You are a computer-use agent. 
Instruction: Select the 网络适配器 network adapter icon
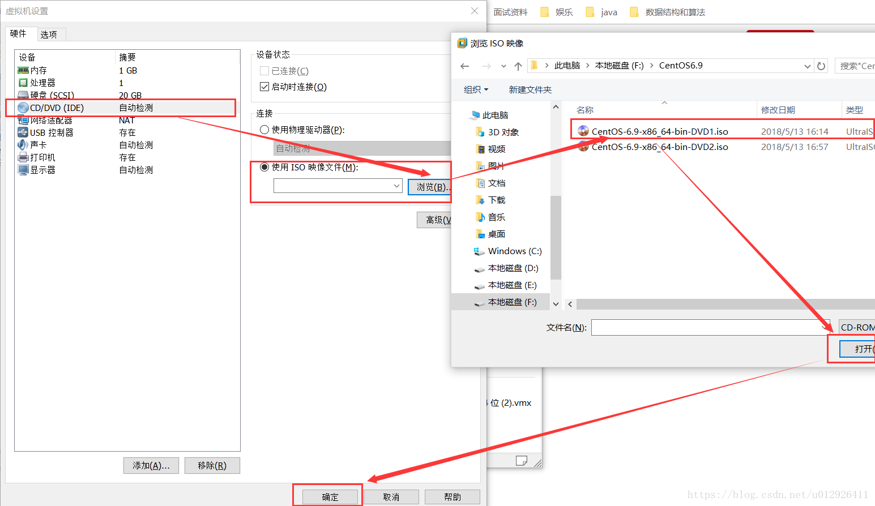point(23,120)
